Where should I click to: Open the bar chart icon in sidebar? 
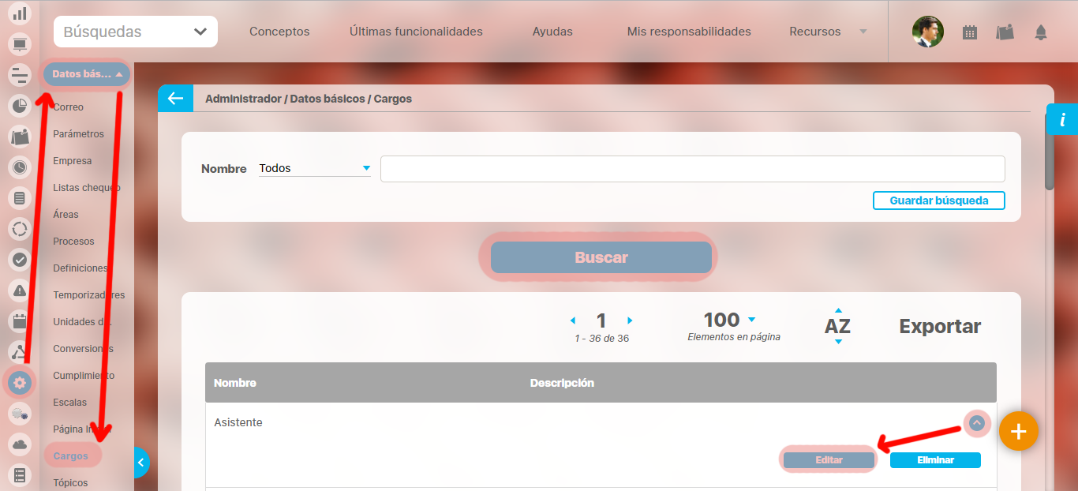click(x=20, y=13)
